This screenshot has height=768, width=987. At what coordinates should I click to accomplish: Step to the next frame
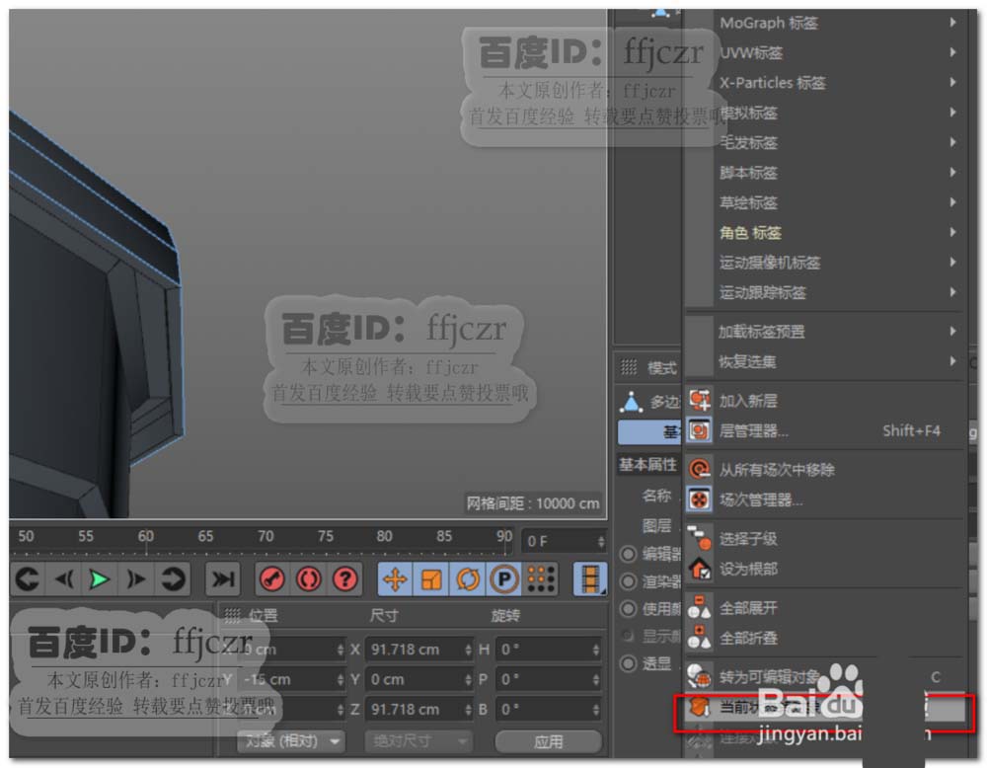pyautogui.click(x=136, y=578)
